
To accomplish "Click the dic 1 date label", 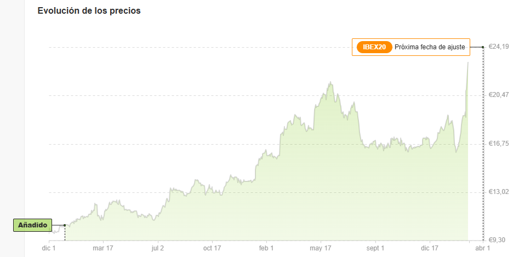I will pos(49,248).
